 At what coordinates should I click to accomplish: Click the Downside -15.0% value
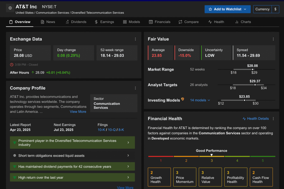[x=184, y=56]
